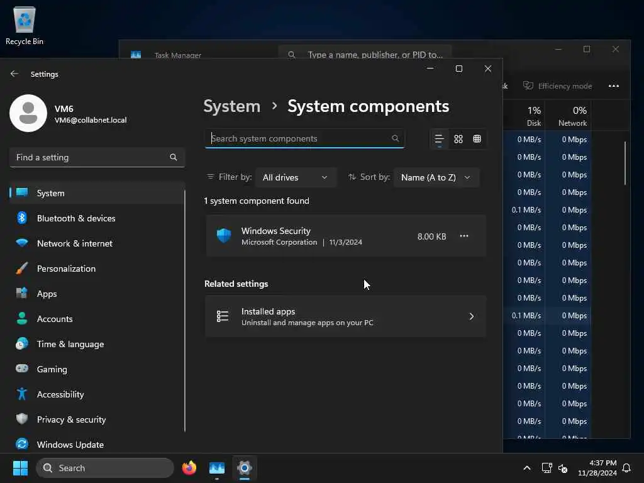The width and height of the screenshot is (644, 483).
Task: Open the clock showing 4:37 PM
Action: click(x=597, y=468)
